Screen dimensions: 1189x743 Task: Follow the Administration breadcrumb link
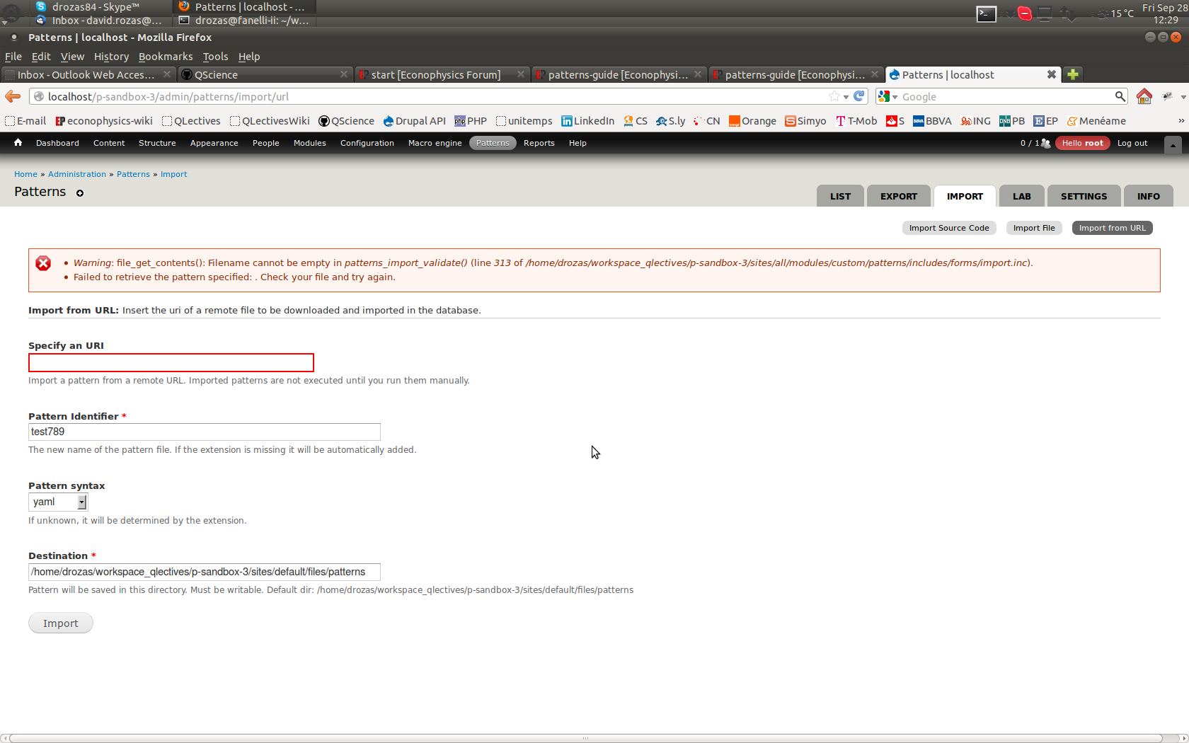coord(76,174)
